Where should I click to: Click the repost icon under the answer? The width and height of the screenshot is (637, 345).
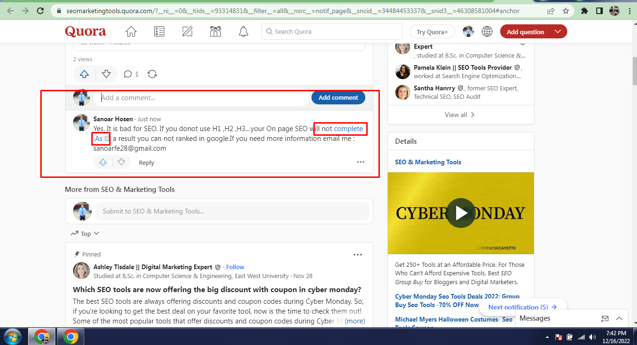[x=152, y=73]
